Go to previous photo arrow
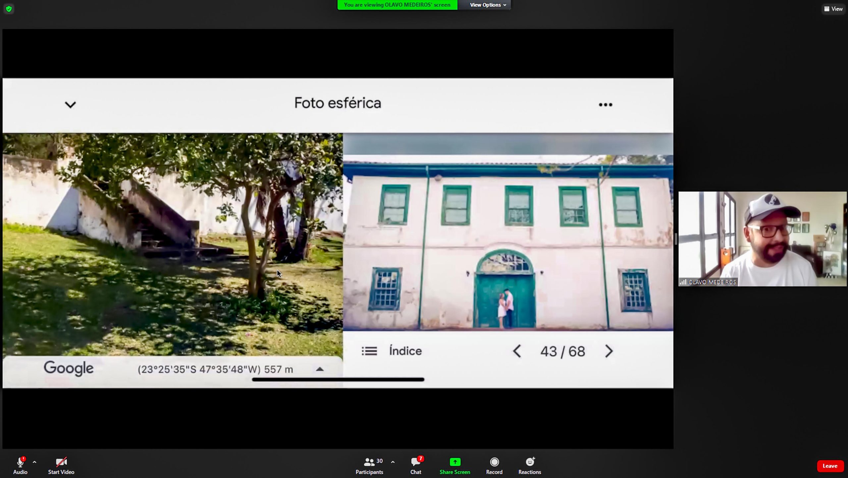This screenshot has height=478, width=848. tap(517, 351)
